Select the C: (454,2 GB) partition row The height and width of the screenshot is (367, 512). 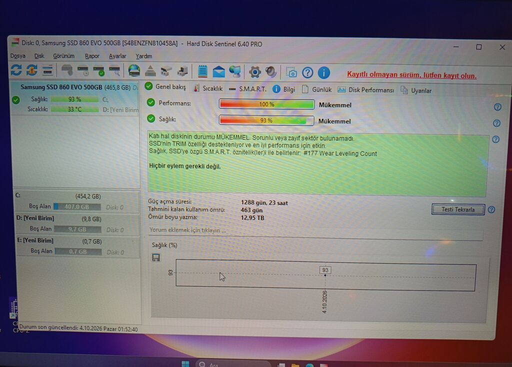[x=77, y=201]
